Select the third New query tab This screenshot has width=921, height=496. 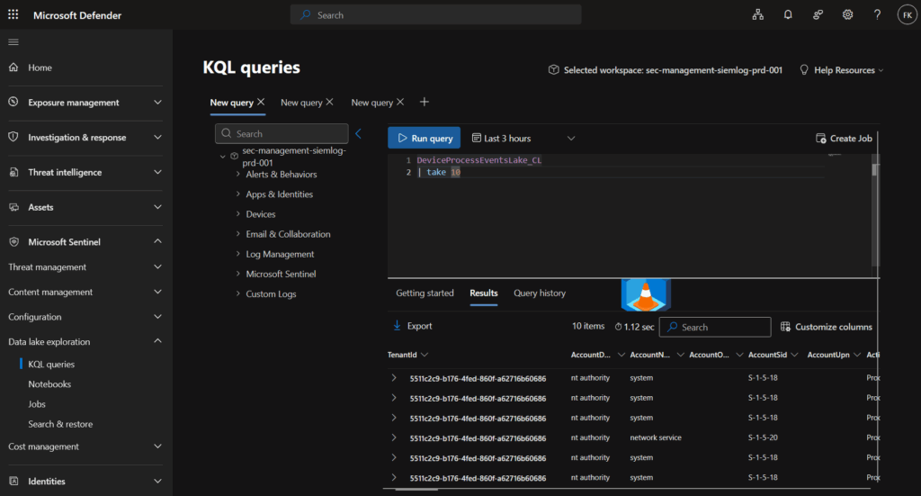tap(371, 103)
